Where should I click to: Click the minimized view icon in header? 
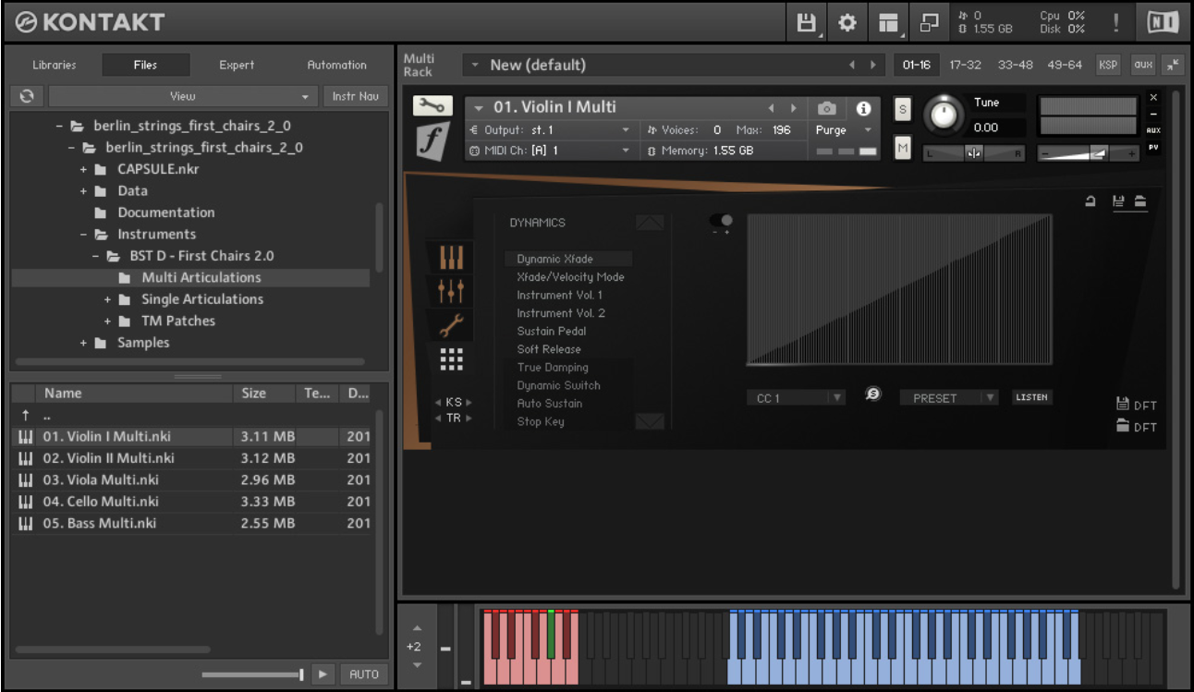click(x=929, y=23)
